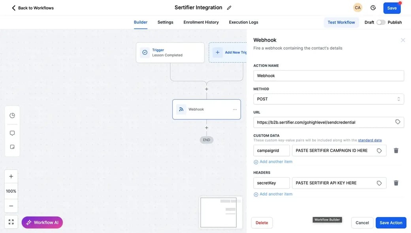
Task: Open Webhook node three-dot menu
Action: pos(235,110)
